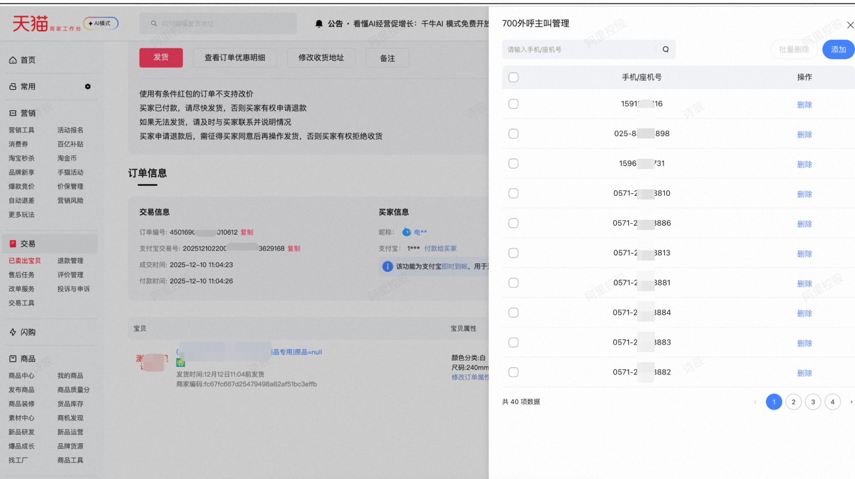Copy the order number via 复制
Image resolution: width=855 pixels, height=479 pixels.
point(247,232)
